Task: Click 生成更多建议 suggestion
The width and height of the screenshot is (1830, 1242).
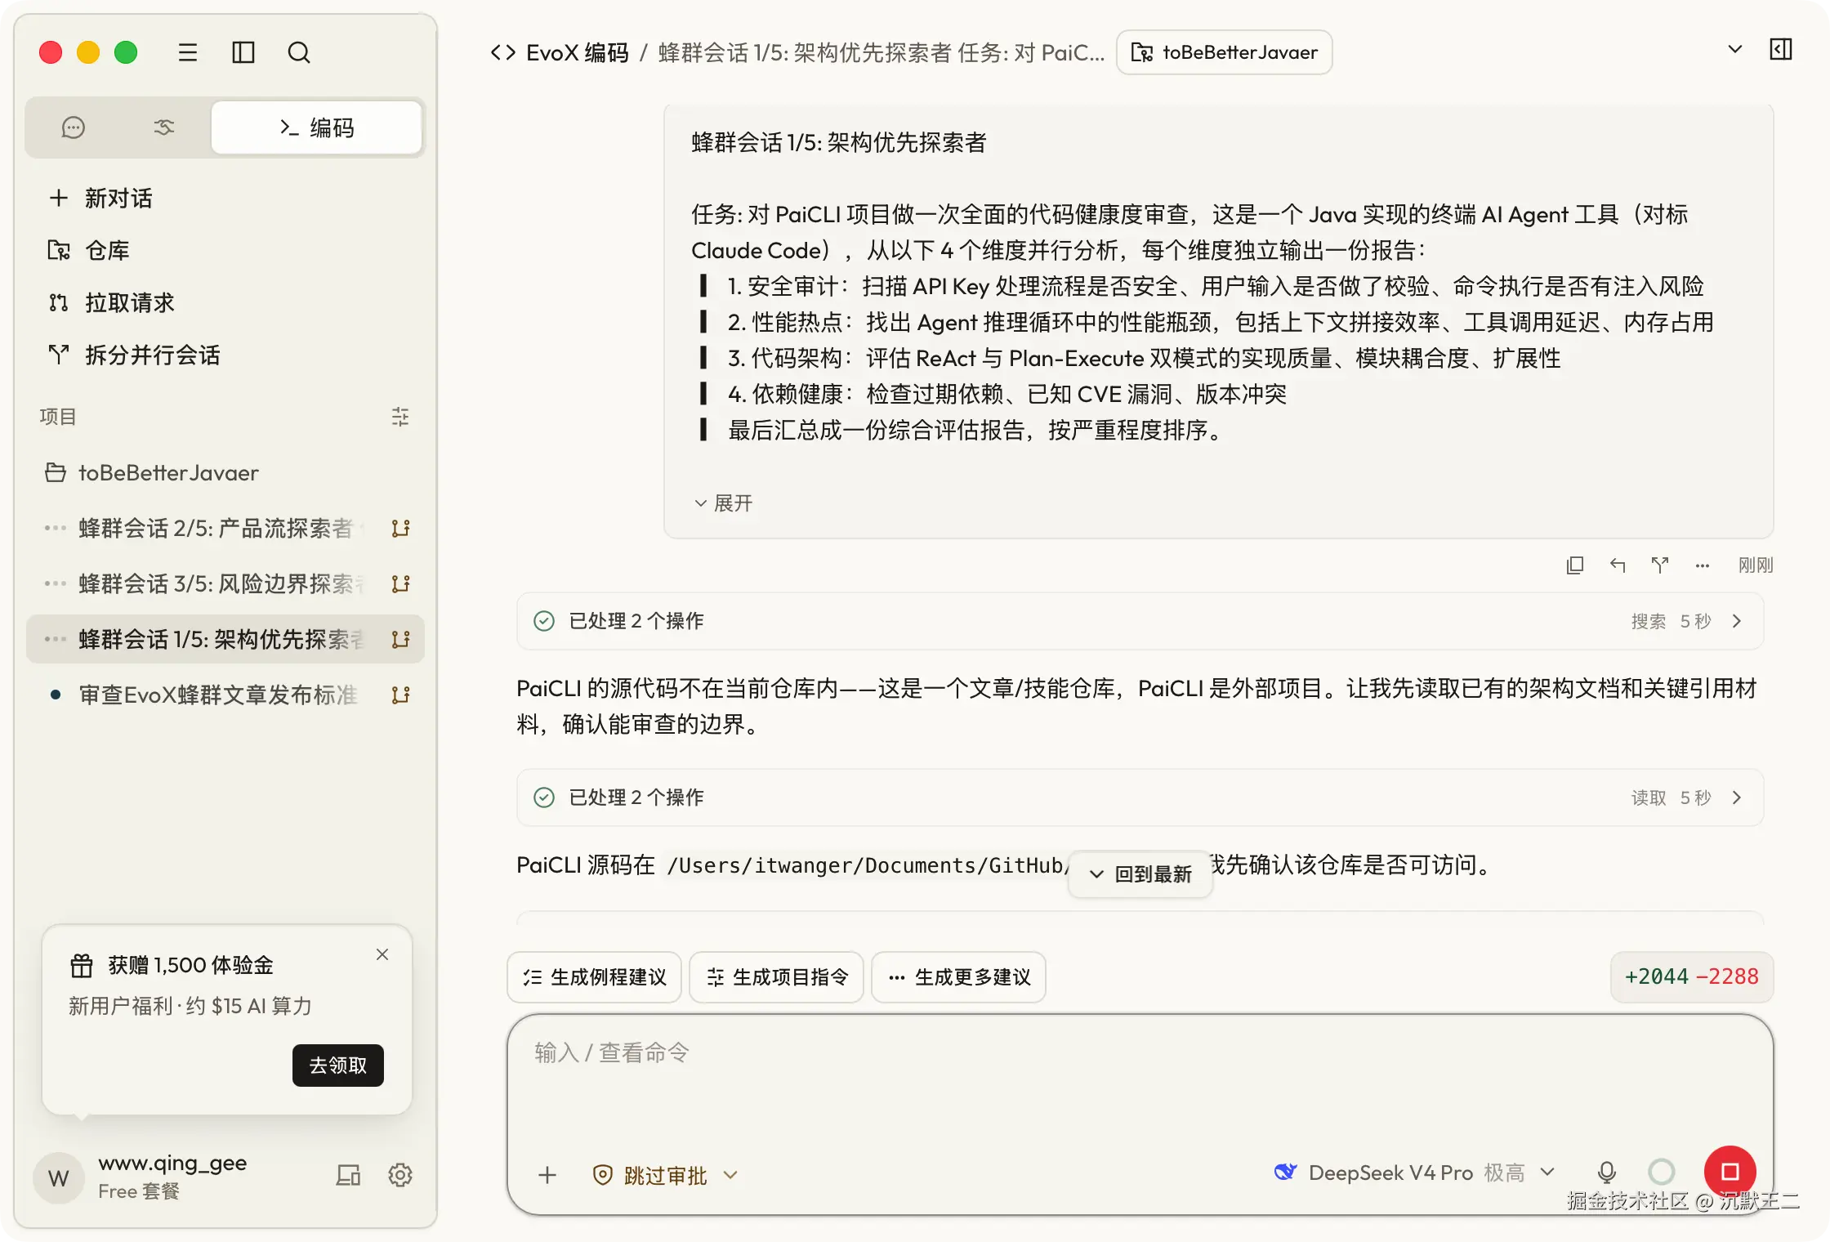Action: click(x=958, y=976)
